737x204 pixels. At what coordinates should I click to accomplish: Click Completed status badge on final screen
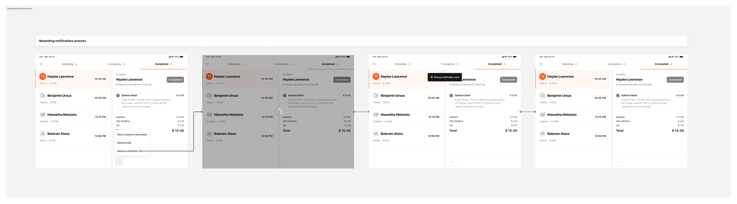coord(675,80)
